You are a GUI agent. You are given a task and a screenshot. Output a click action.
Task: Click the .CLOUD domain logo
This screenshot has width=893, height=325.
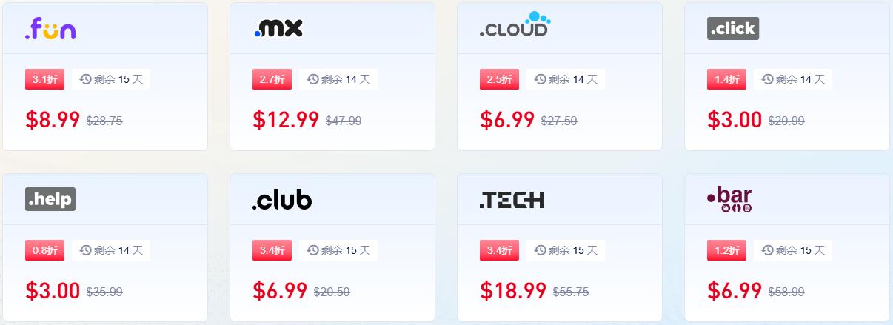515,26
